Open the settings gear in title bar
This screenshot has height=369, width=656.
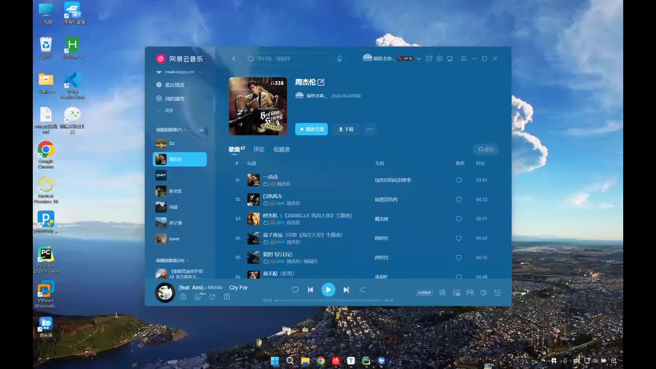point(439,59)
